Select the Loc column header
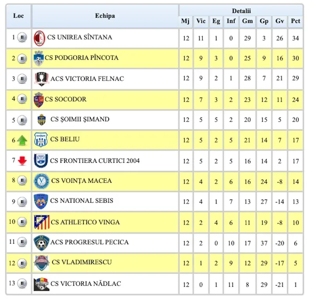Image resolution: width=313 pixels, height=299 pixels. pyautogui.click(x=18, y=16)
